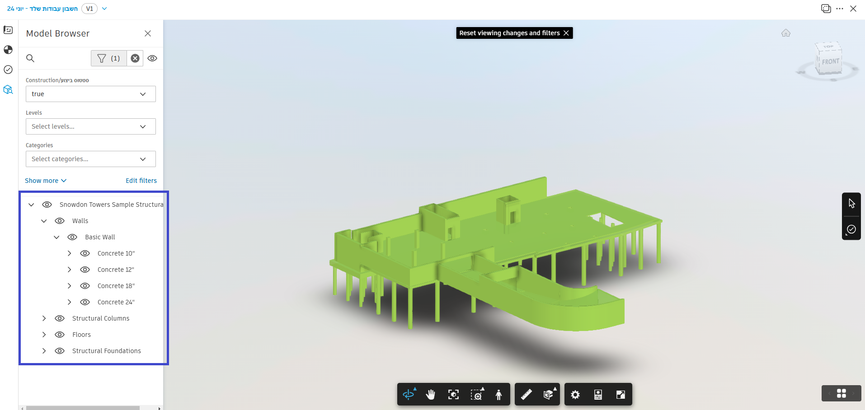Toggle fullscreen mode in toolbar
The width and height of the screenshot is (865, 410).
[621, 394]
